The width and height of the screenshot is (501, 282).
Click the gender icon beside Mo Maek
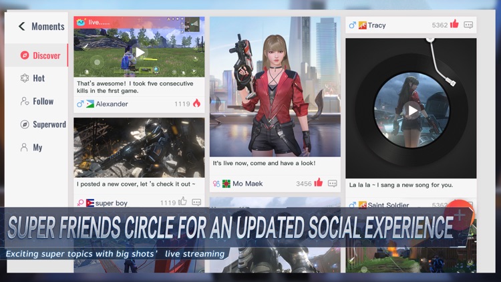click(x=216, y=184)
